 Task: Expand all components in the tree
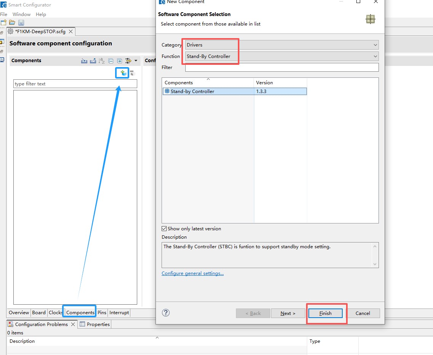coord(119,61)
